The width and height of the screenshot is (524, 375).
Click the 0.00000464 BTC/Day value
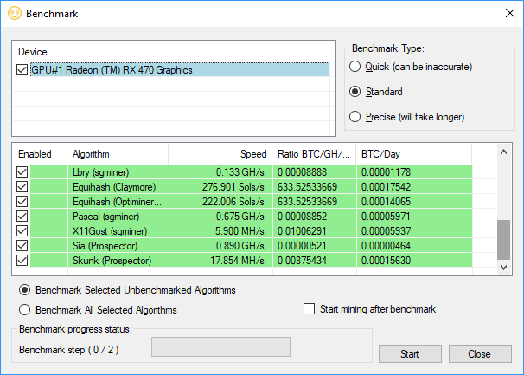click(386, 246)
